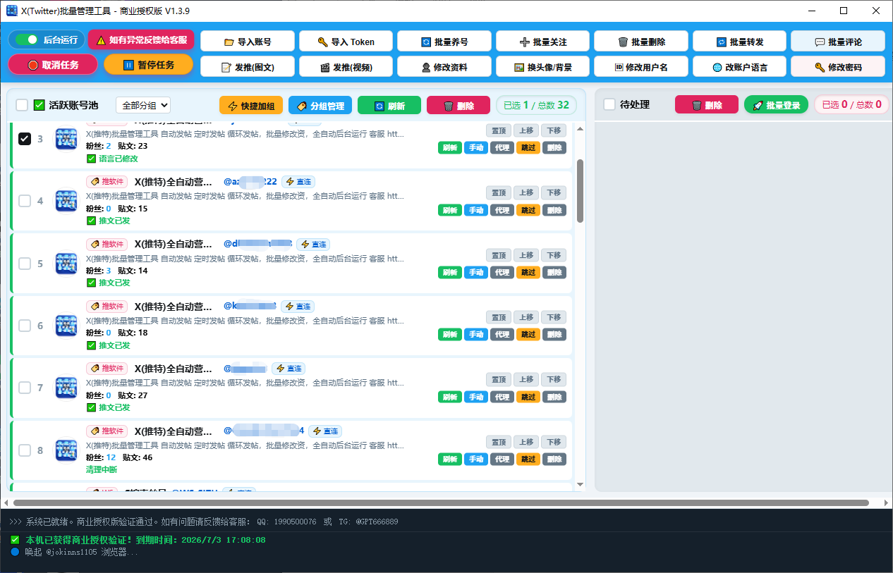Screen dimensions: 893x573
Task: Expand the 全部分组 group dropdown
Action: click(143, 105)
